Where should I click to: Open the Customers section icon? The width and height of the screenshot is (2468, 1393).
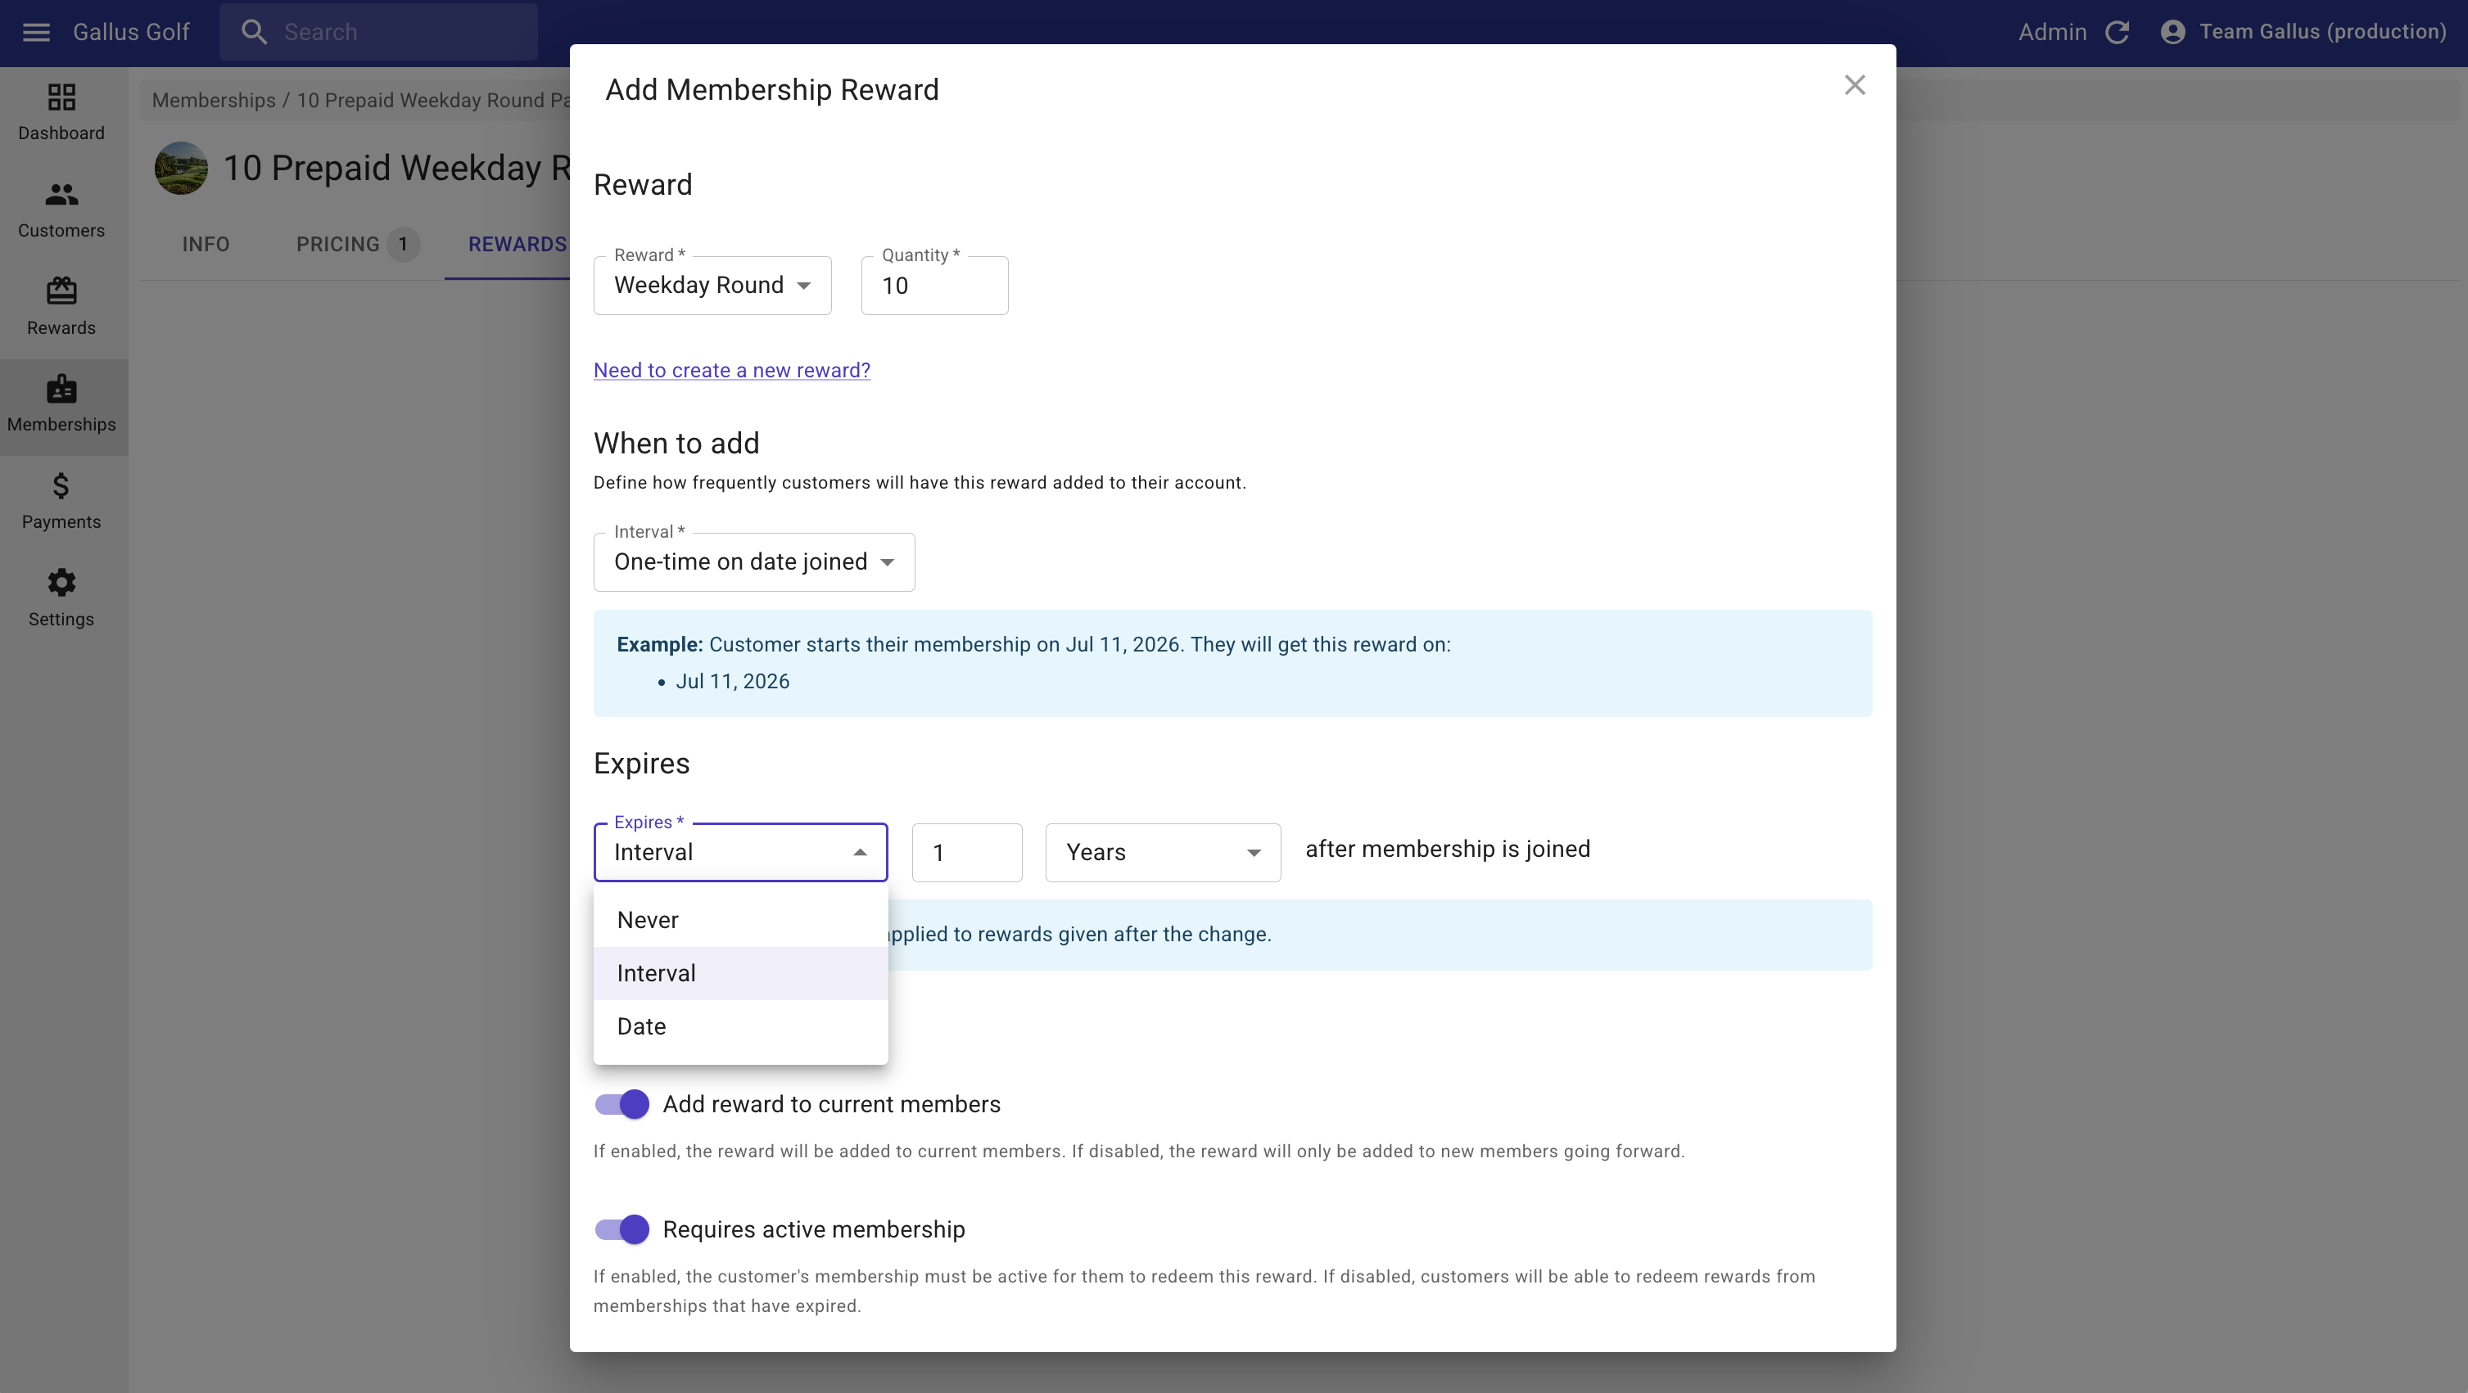(61, 196)
